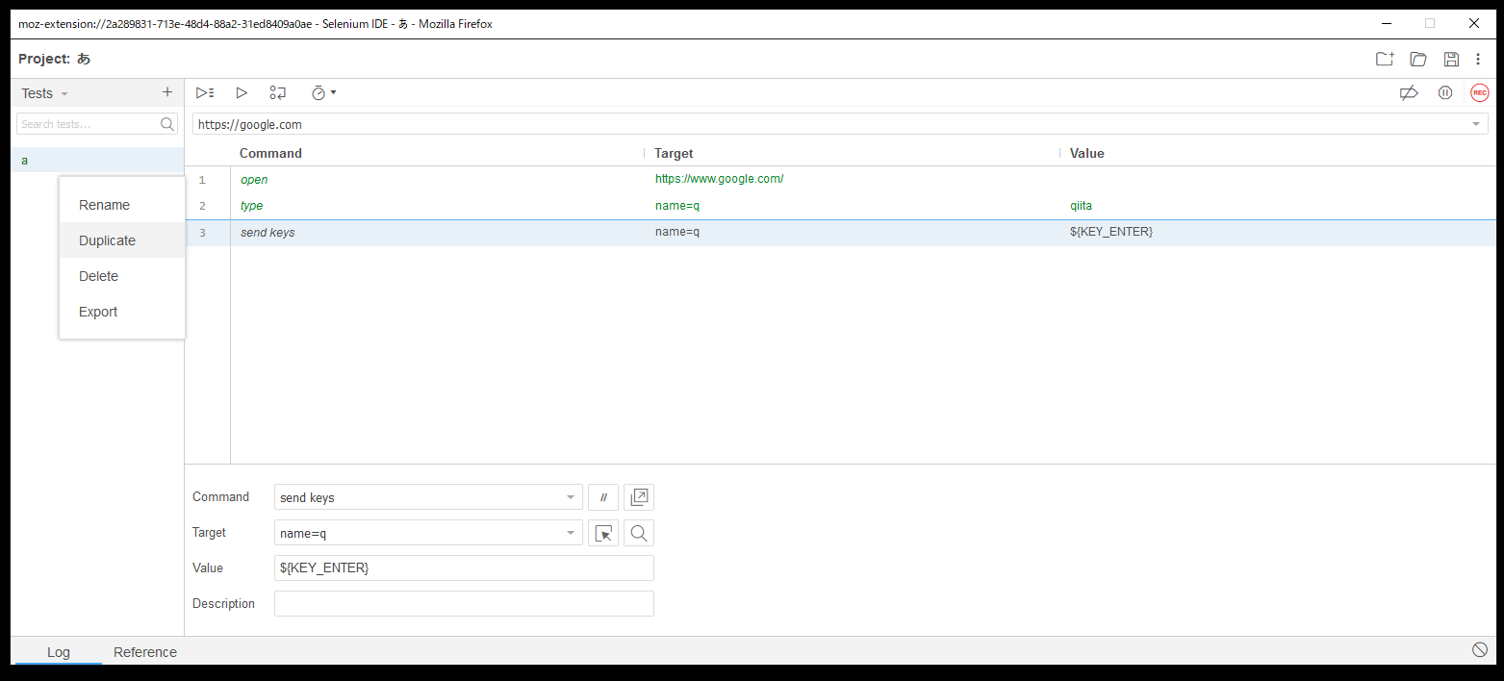The height and width of the screenshot is (681, 1504).
Task: Click the Command column header
Action: coord(270,153)
